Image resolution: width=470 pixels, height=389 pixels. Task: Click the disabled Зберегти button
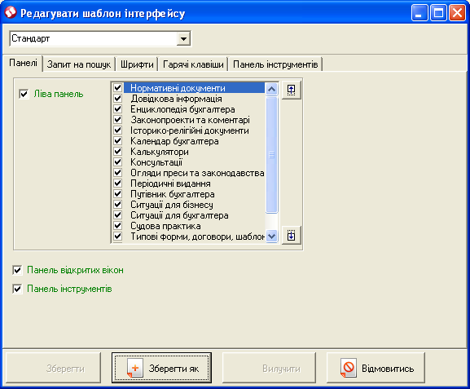coord(54,368)
